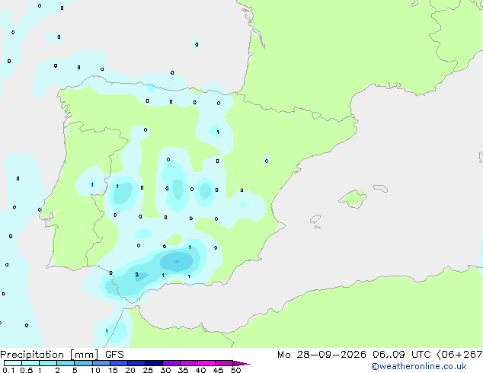Click the 2 mm value marker in southern Spain
483x373 pixels.
pyautogui.click(x=137, y=275)
